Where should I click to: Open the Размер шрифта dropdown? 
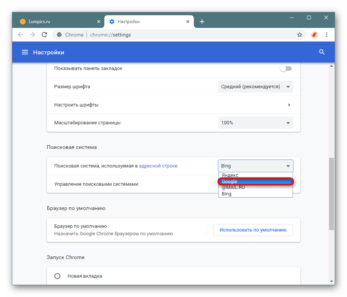[x=256, y=87]
